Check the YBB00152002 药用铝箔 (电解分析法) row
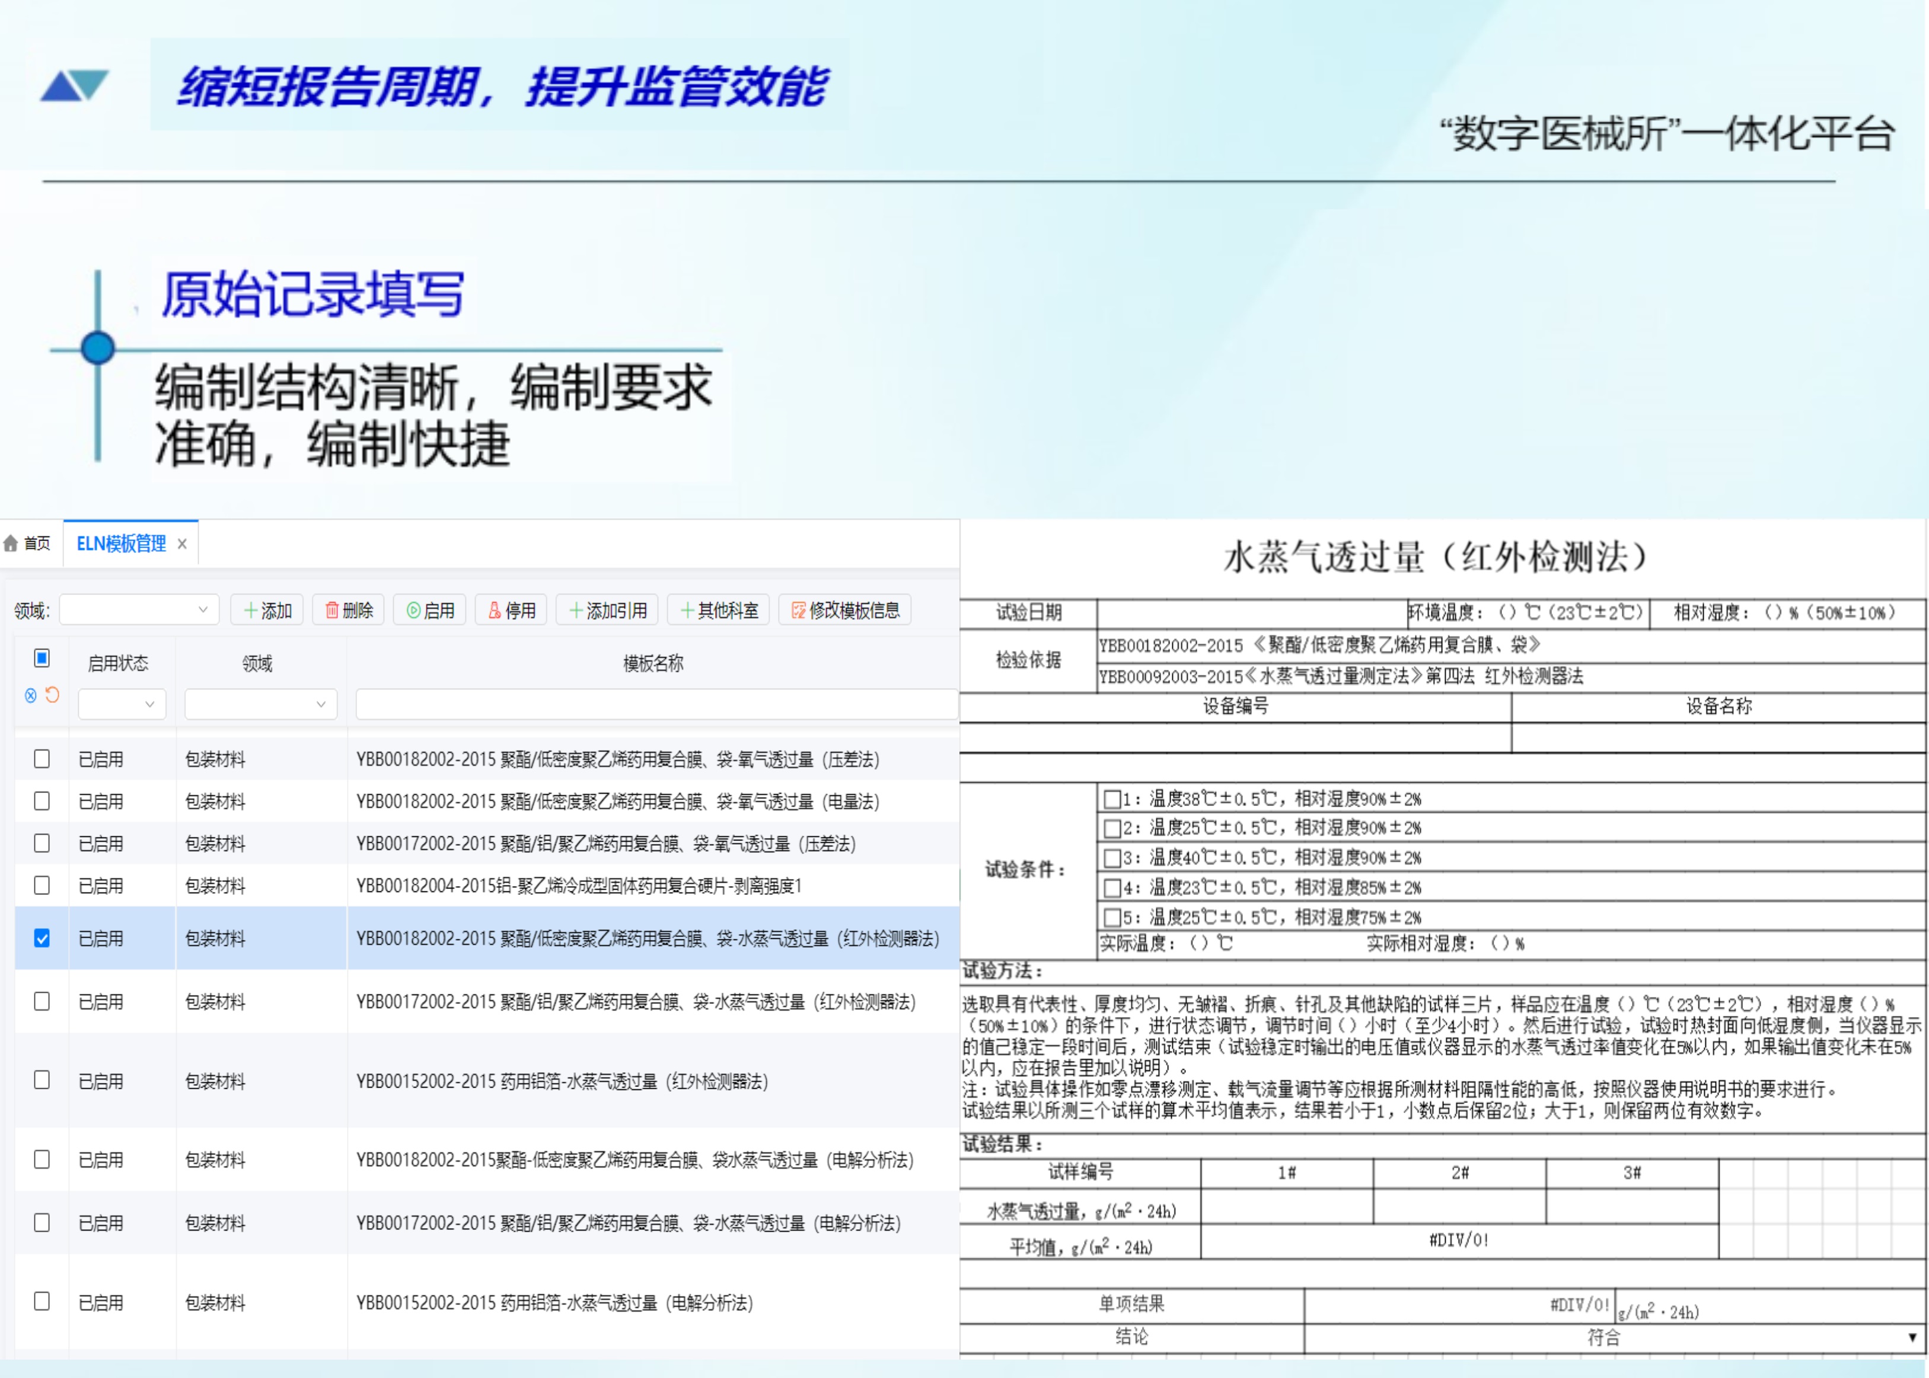Viewport: 1929px width, 1378px height. click(x=42, y=1302)
